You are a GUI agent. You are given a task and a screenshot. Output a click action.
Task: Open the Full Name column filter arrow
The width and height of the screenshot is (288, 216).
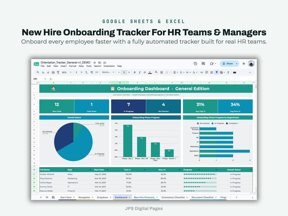66,170
